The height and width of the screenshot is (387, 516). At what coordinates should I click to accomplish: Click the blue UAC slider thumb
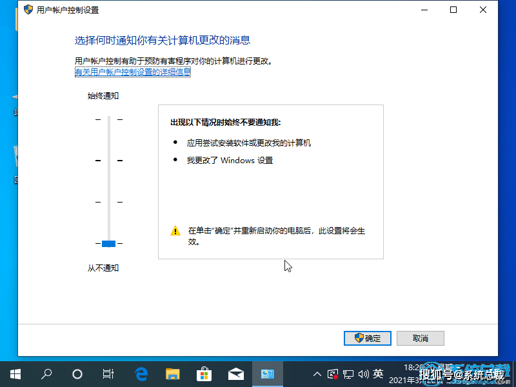(108, 244)
